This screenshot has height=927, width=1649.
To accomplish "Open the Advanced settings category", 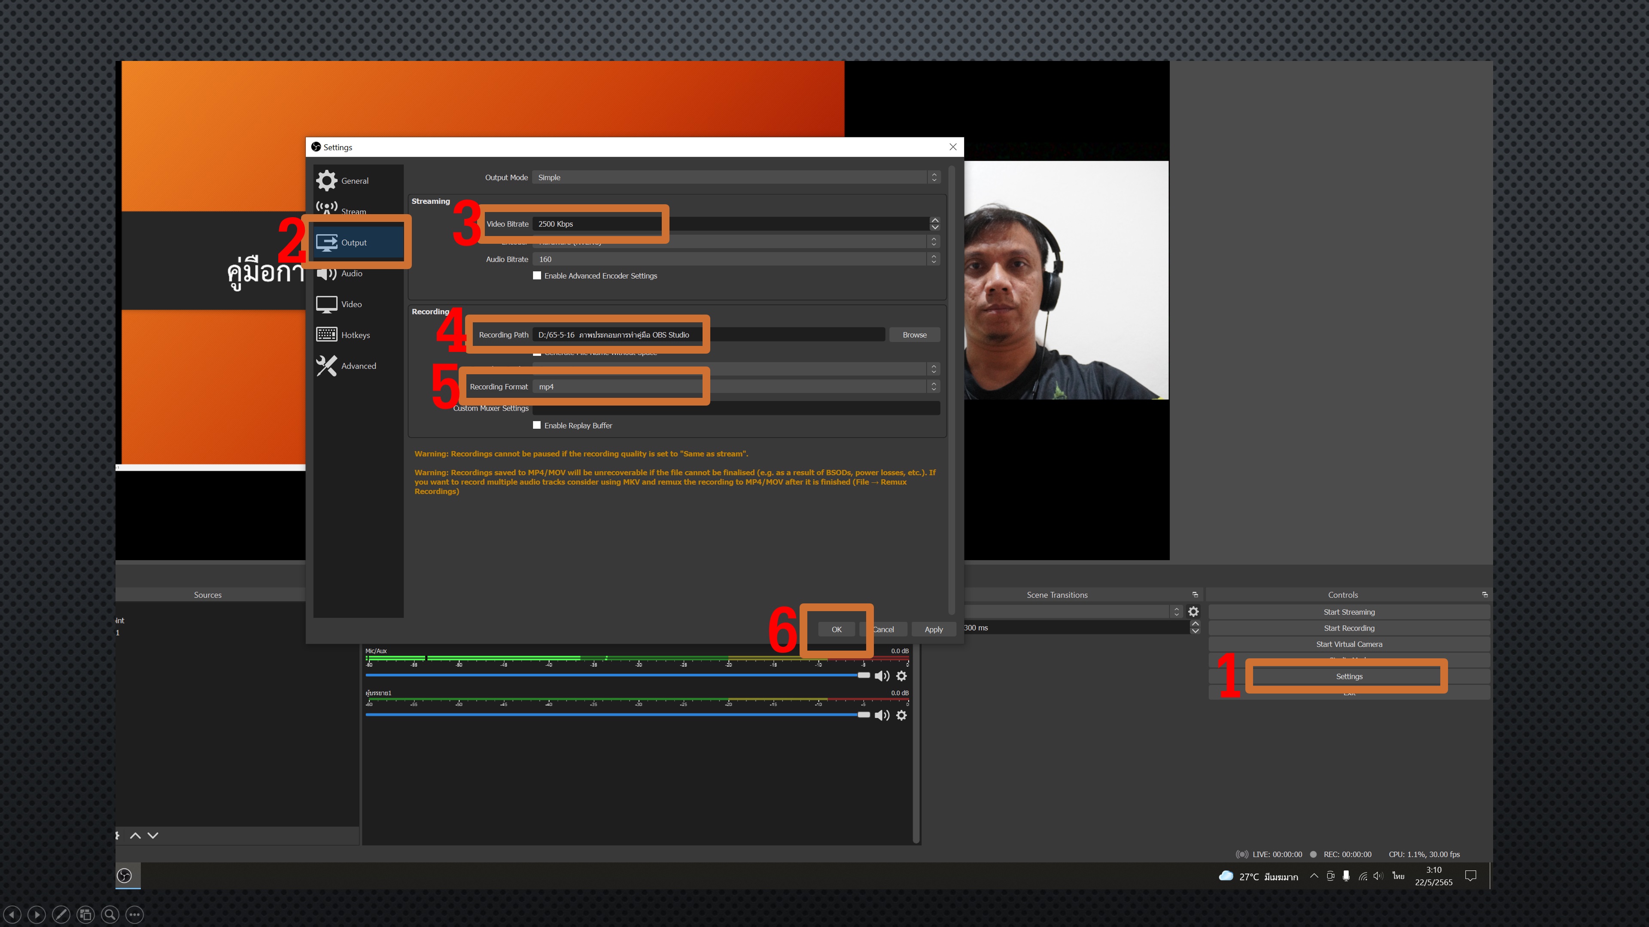I will [358, 366].
